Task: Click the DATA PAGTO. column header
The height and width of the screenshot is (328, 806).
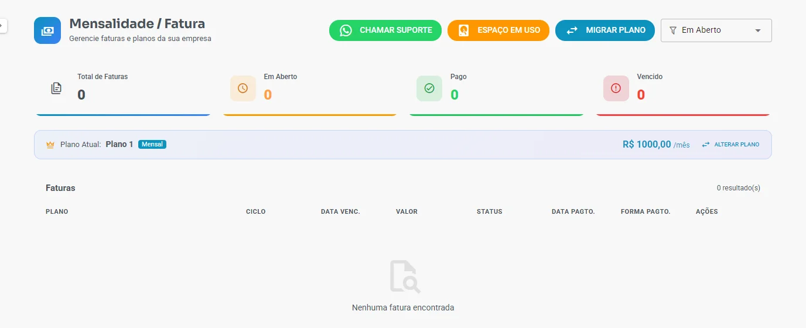Action: pos(573,211)
